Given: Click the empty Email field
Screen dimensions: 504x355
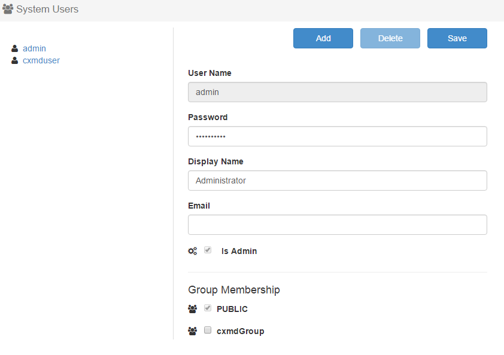Looking at the screenshot, I should tap(337, 225).
